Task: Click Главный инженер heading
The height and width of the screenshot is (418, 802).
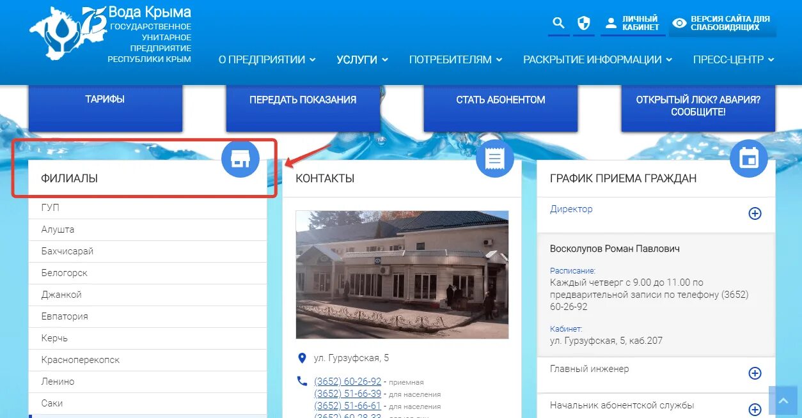Action: coord(589,369)
